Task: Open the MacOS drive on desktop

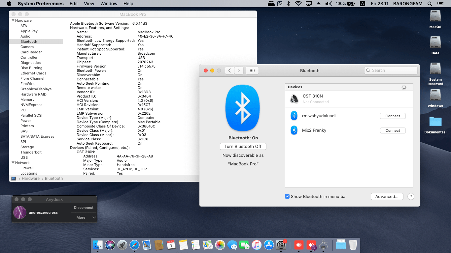Action: pyautogui.click(x=435, y=19)
